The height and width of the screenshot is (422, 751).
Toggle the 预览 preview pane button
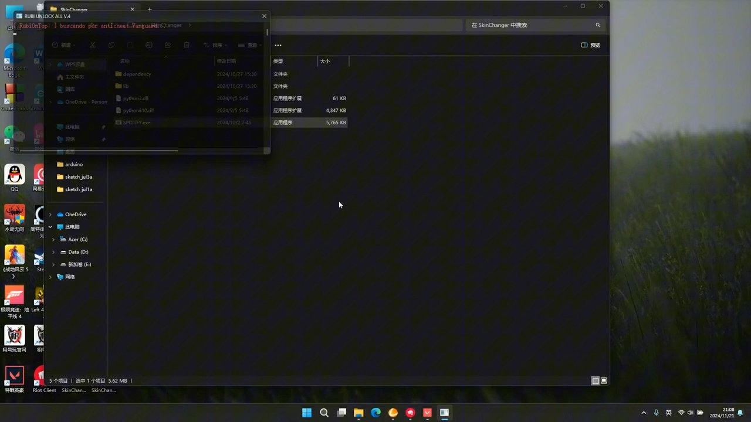591,45
